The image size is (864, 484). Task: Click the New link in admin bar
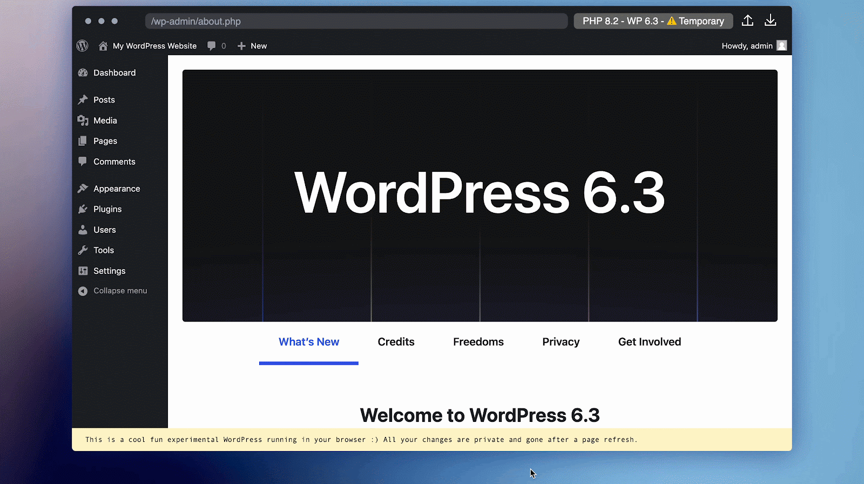click(x=259, y=46)
